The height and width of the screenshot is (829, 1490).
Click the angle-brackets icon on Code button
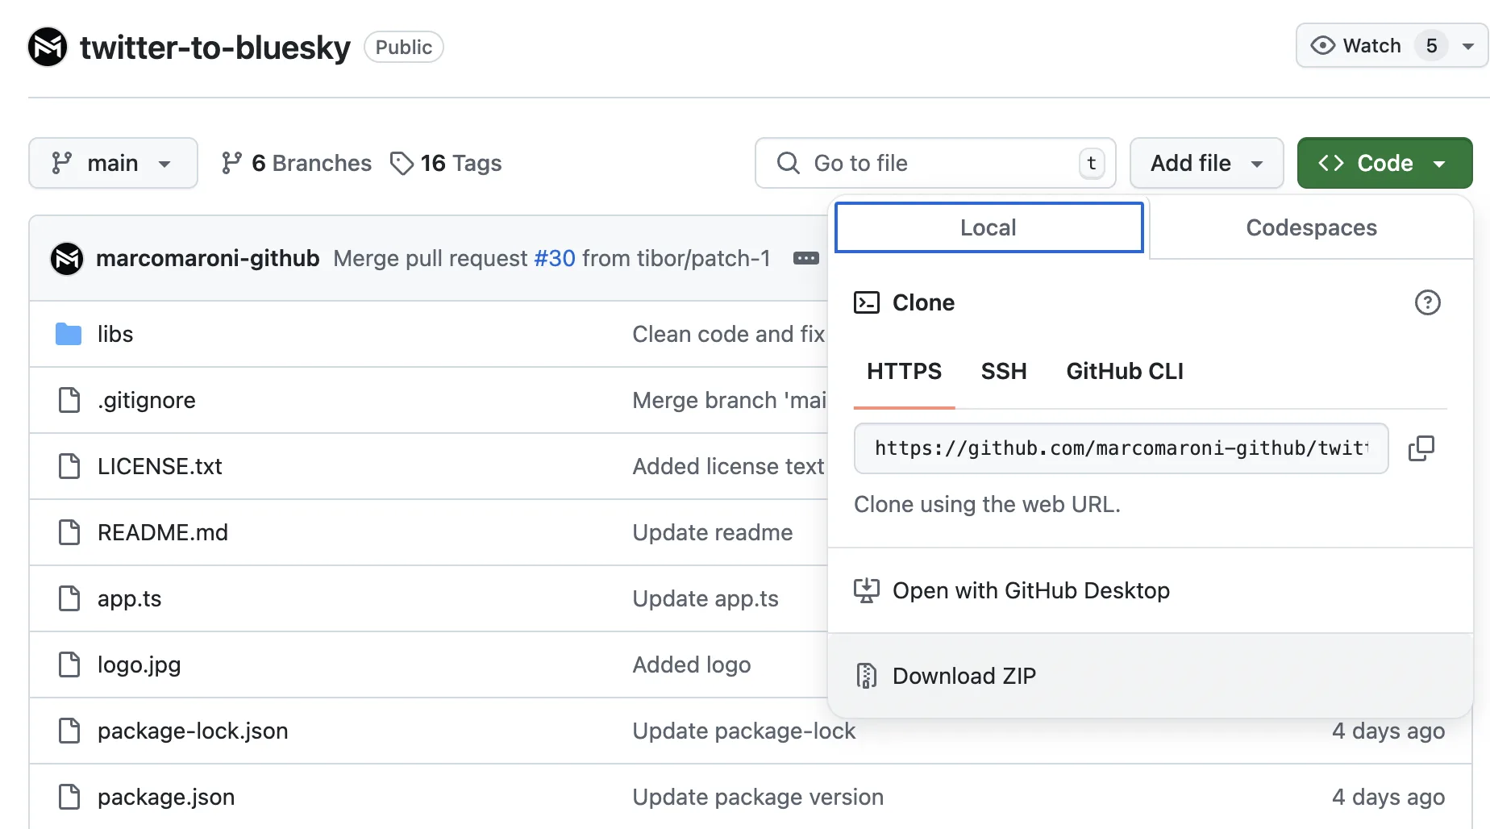point(1331,163)
